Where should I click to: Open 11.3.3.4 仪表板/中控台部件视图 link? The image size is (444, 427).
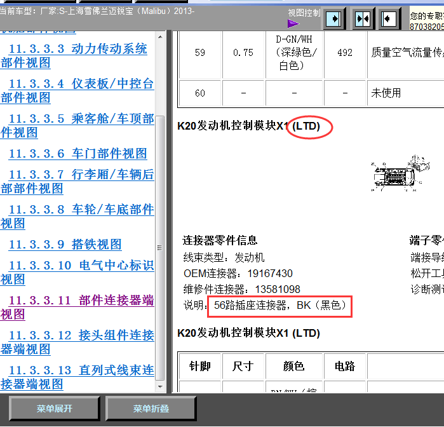77,91
